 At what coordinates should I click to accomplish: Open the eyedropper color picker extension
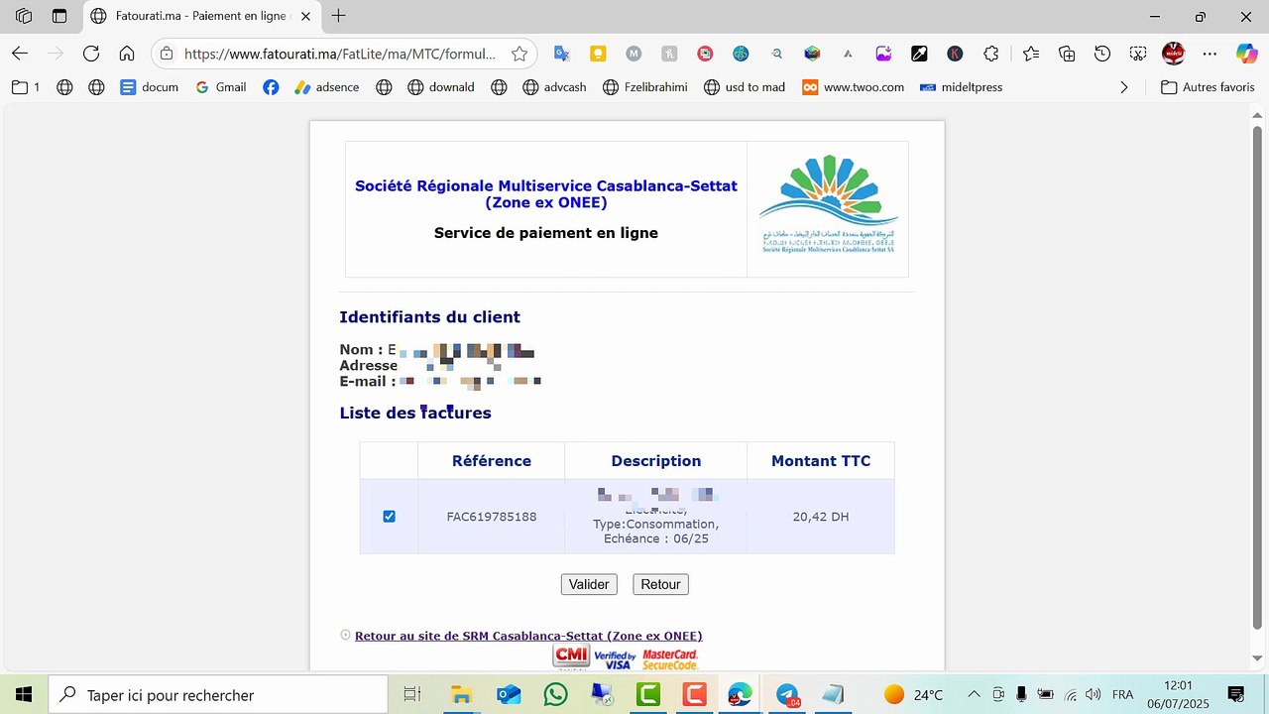[919, 54]
